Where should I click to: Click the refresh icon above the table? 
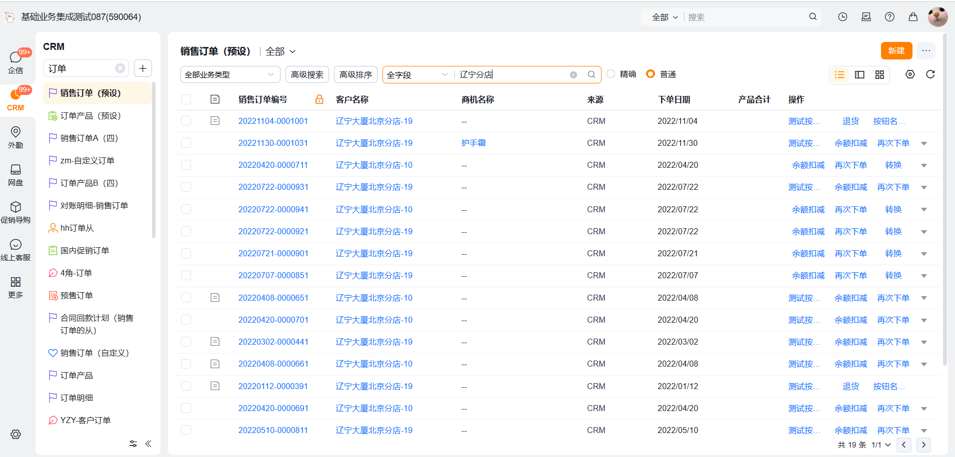pos(930,74)
